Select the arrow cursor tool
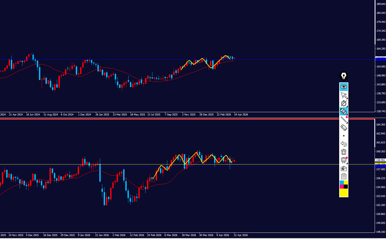 (x=344, y=95)
